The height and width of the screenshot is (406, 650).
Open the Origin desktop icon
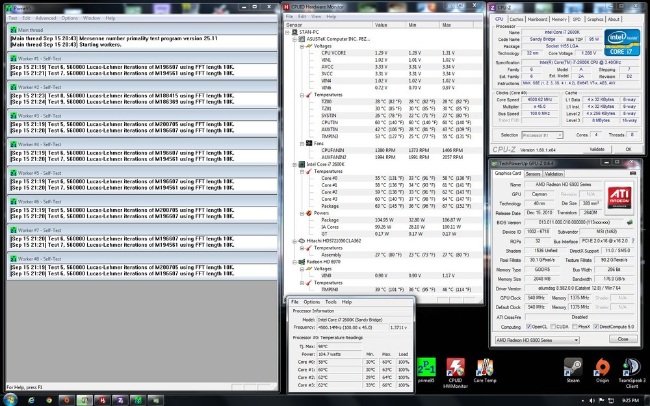pyautogui.click(x=603, y=367)
